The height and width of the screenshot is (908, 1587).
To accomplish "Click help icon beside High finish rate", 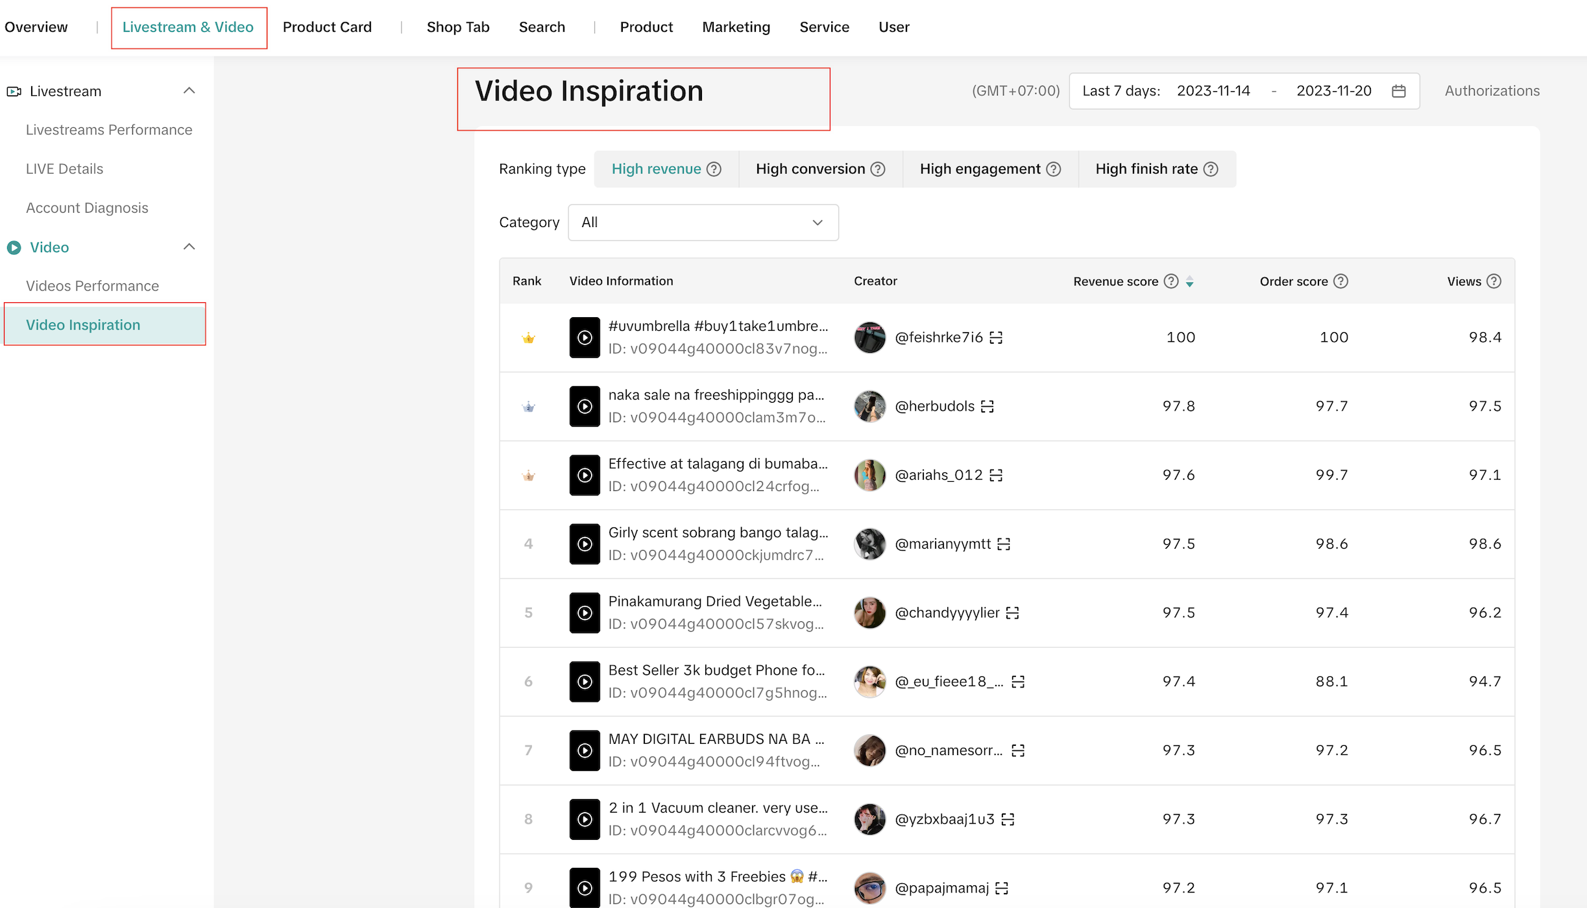I will 1211,169.
